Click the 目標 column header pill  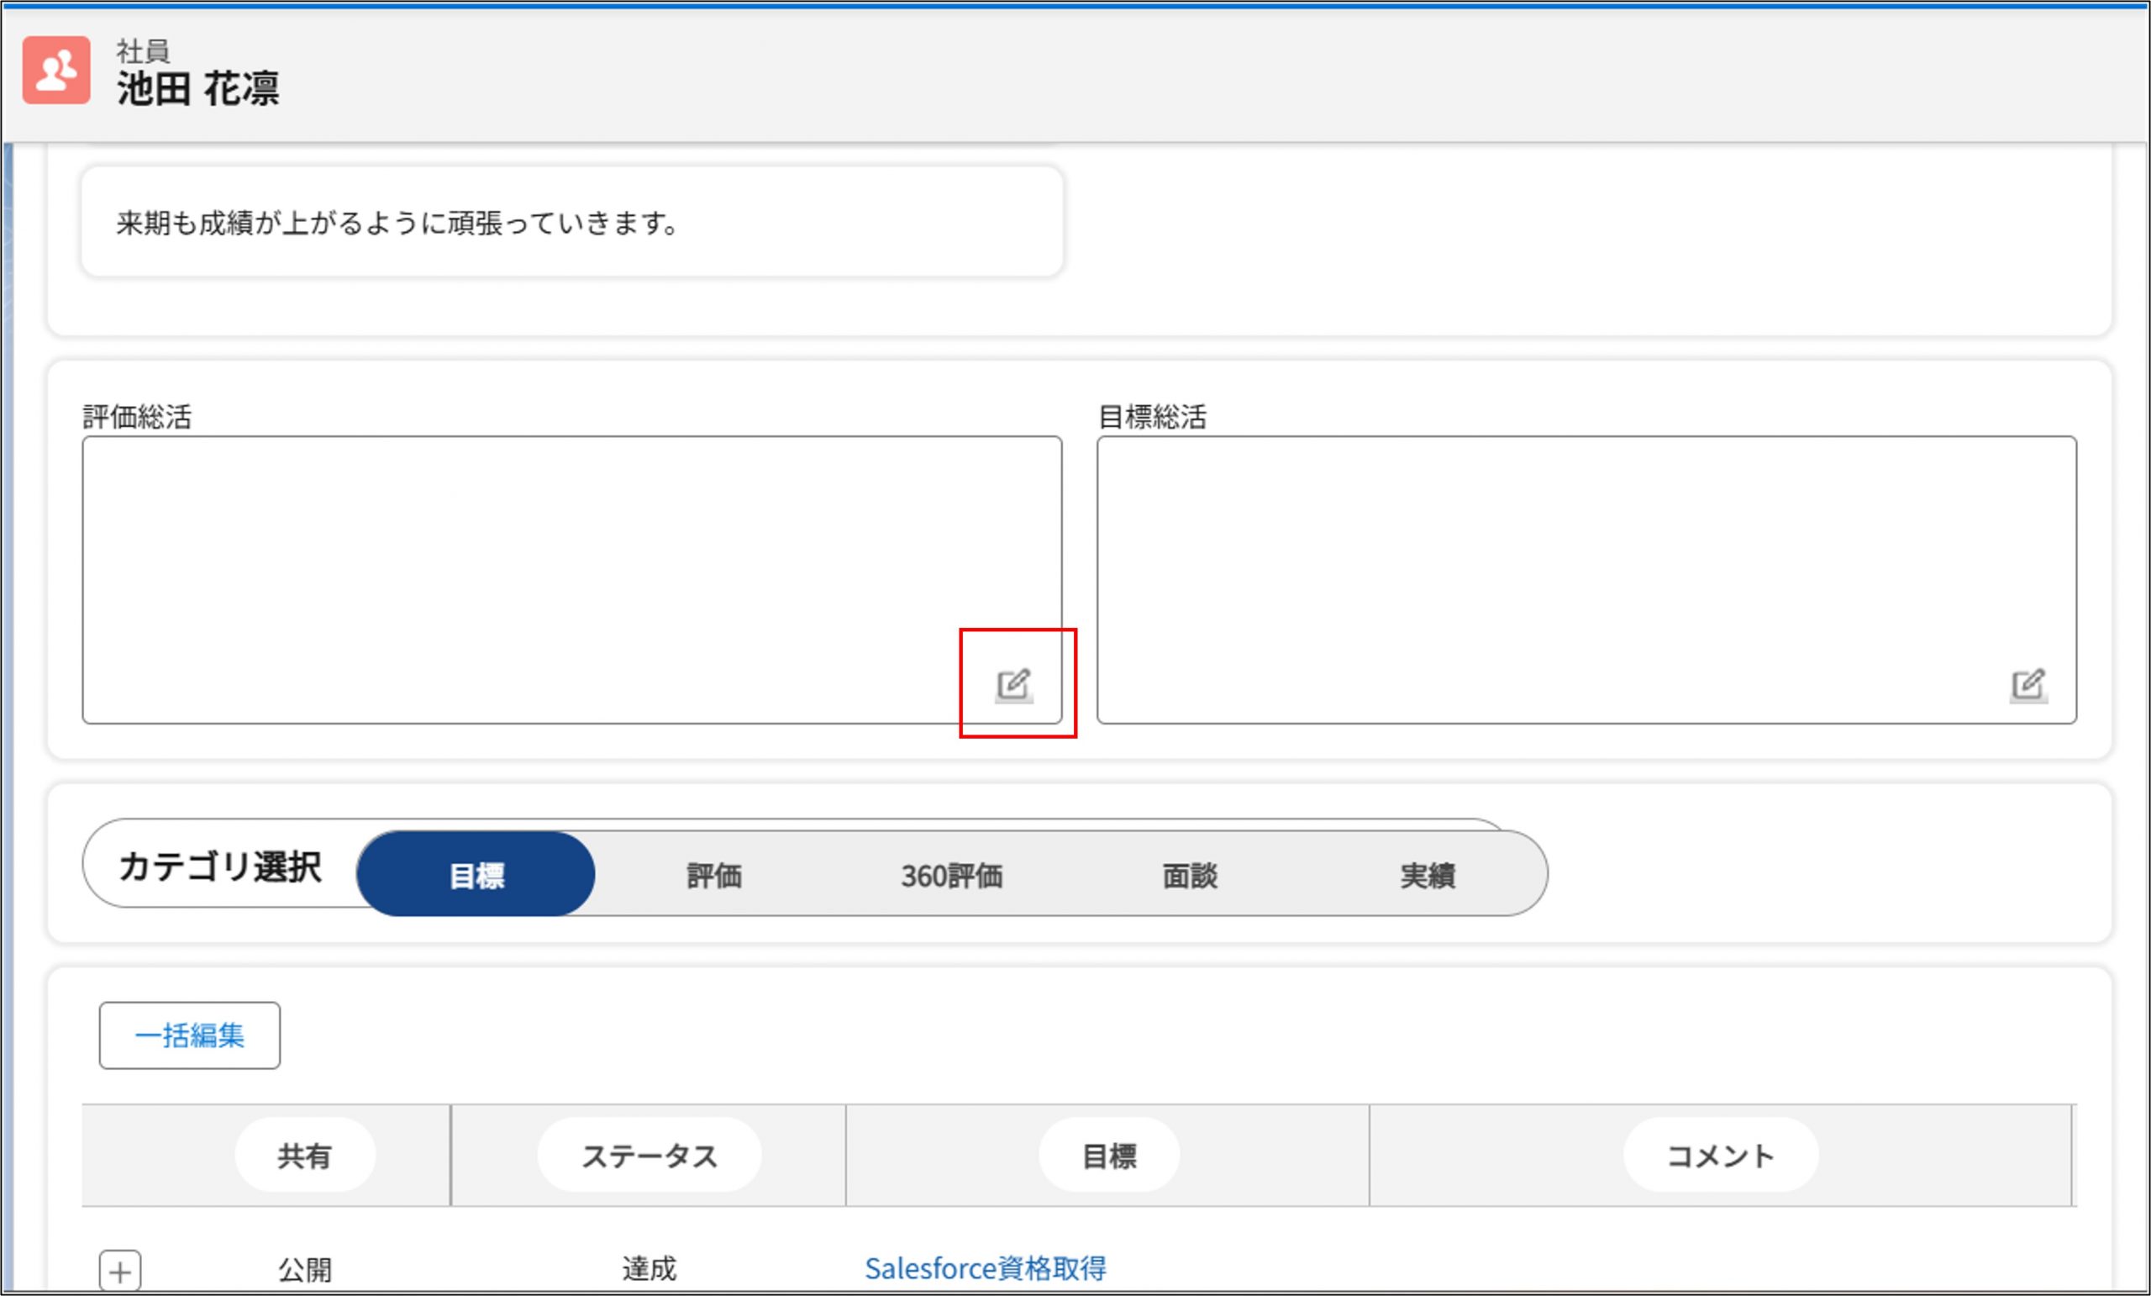[x=1108, y=1156]
